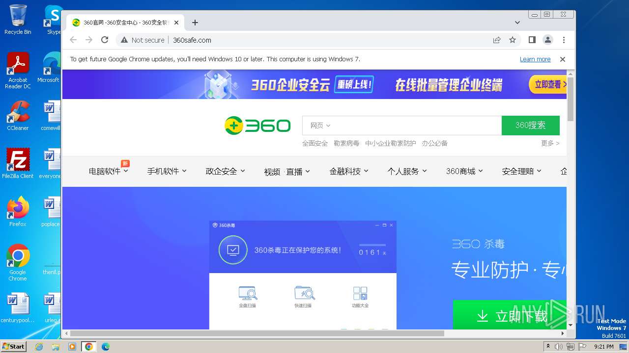This screenshot has height=353, width=629.
Task: Open File Explorer from taskbar
Action: pyautogui.click(x=56, y=347)
